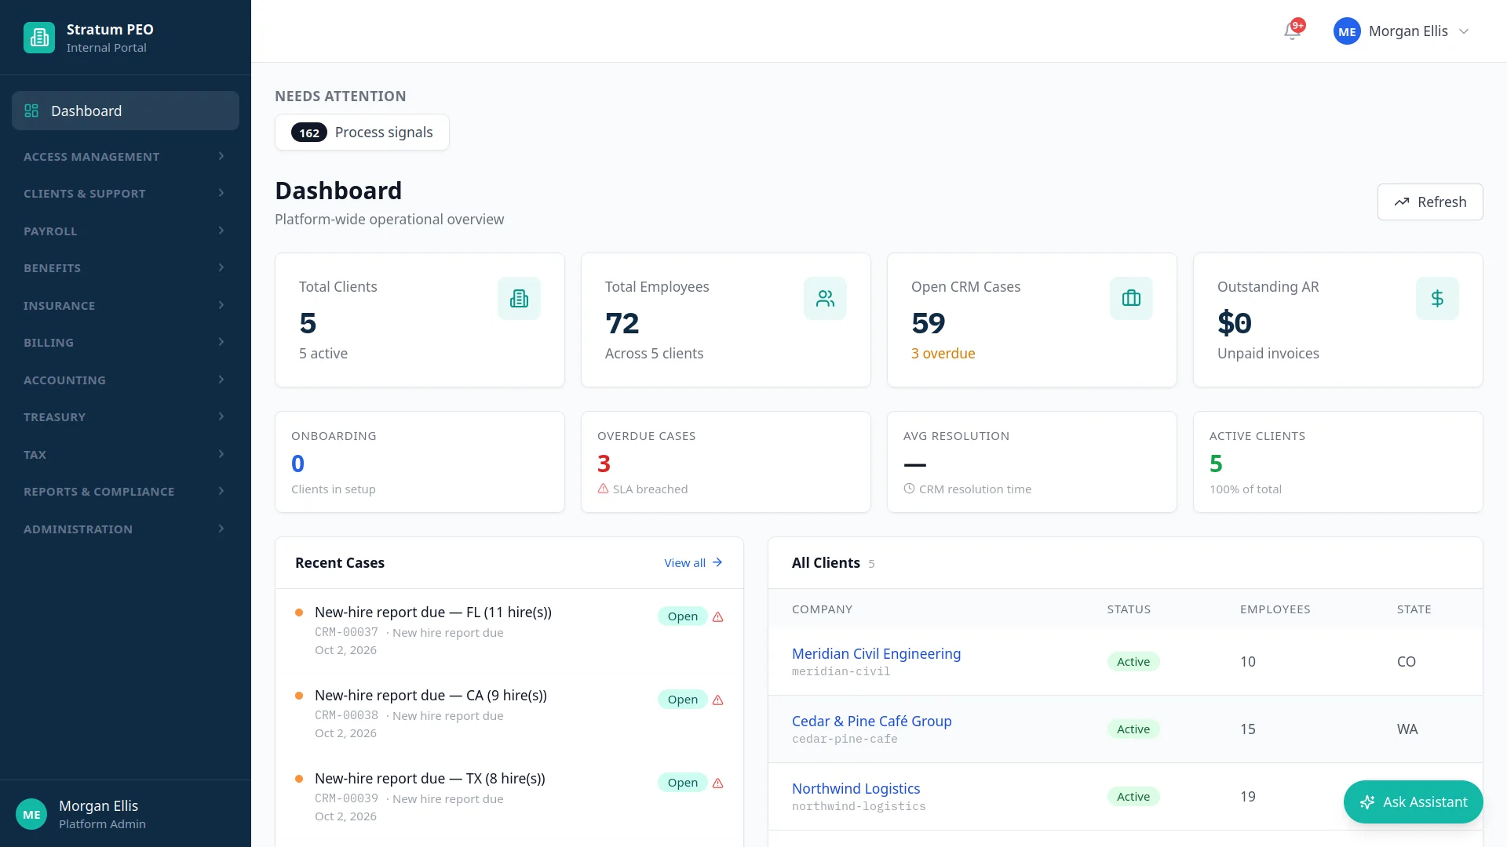Open View all recent cases link
Viewport: 1507px width, 847px height.
pos(693,562)
